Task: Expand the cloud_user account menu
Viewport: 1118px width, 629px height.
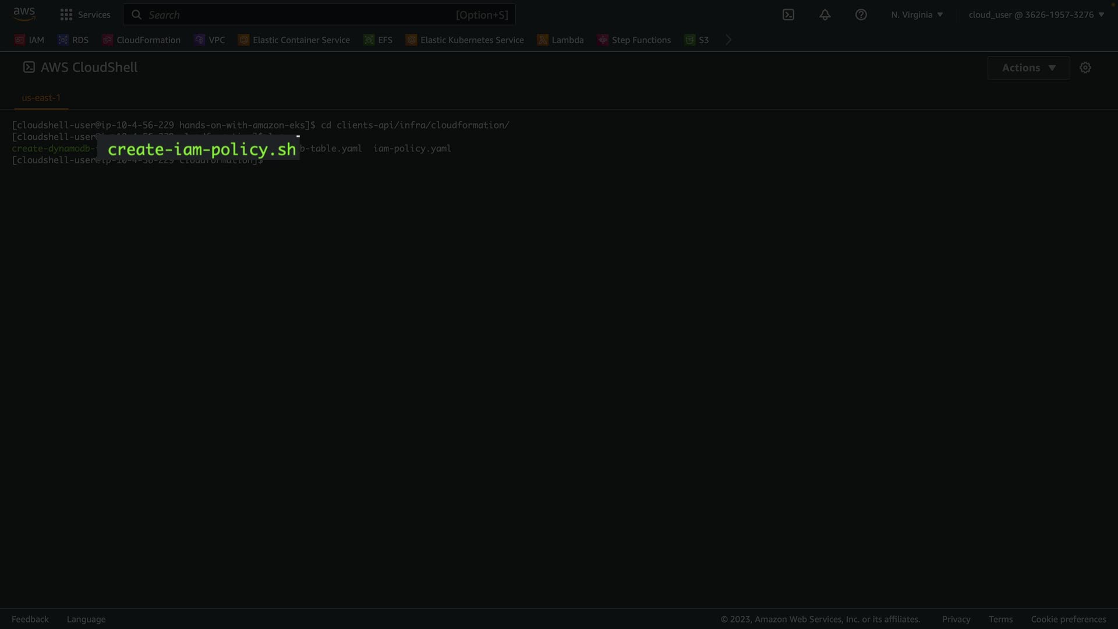Action: 1036,15
